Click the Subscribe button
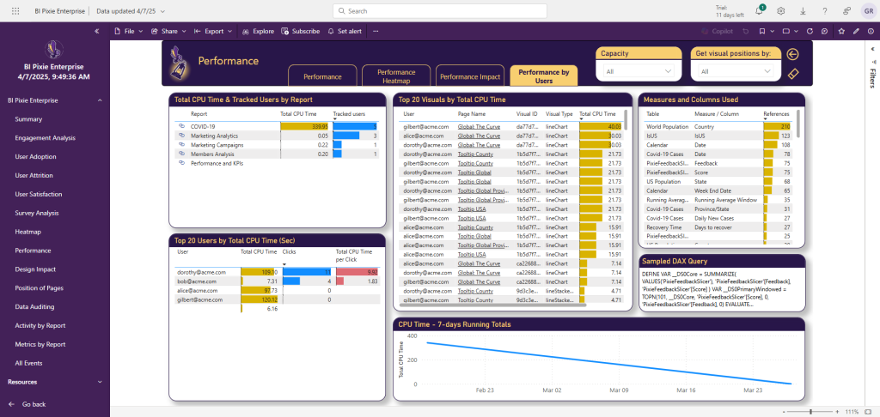 click(301, 31)
